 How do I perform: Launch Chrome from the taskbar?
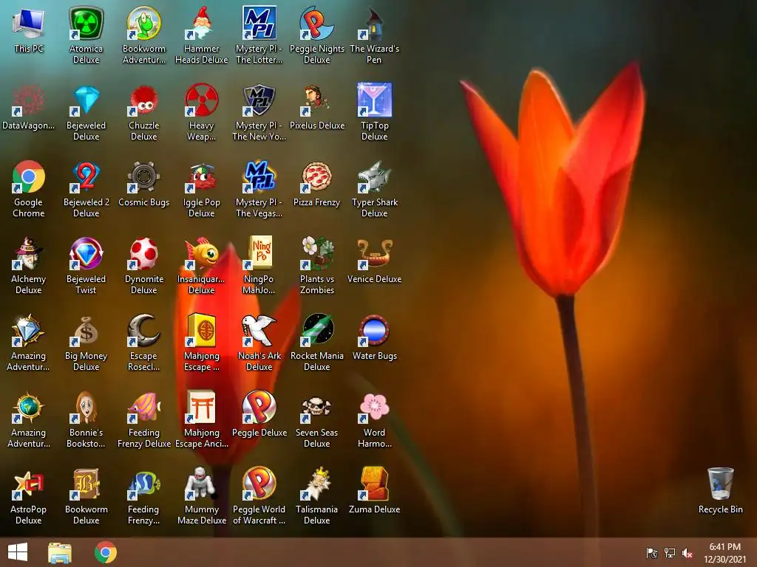click(x=106, y=552)
